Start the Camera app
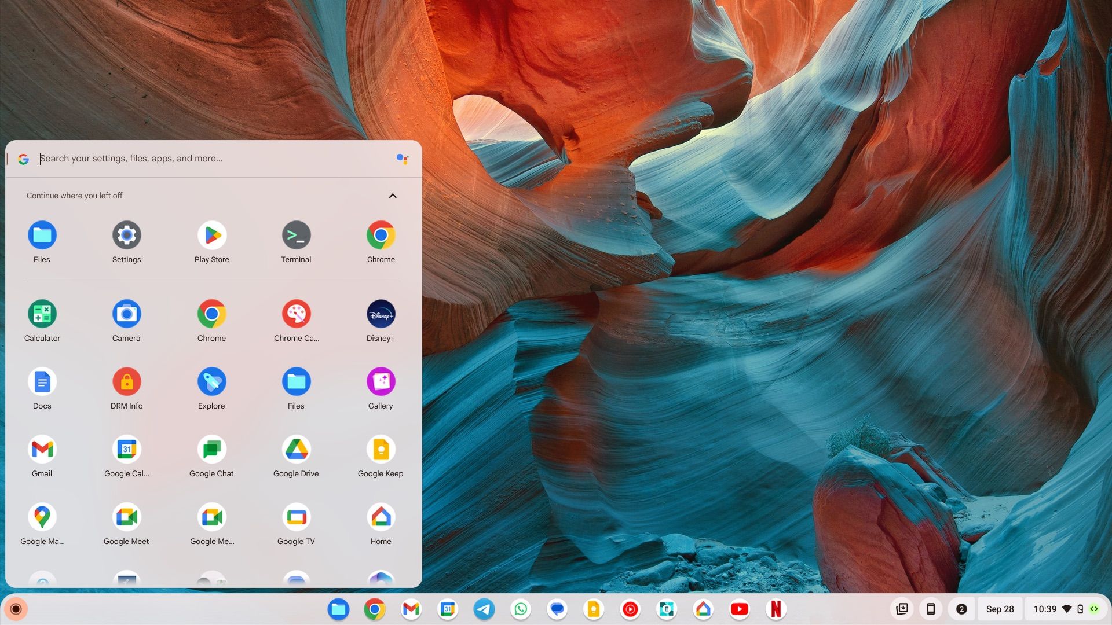This screenshot has height=625, width=1112. click(x=126, y=314)
